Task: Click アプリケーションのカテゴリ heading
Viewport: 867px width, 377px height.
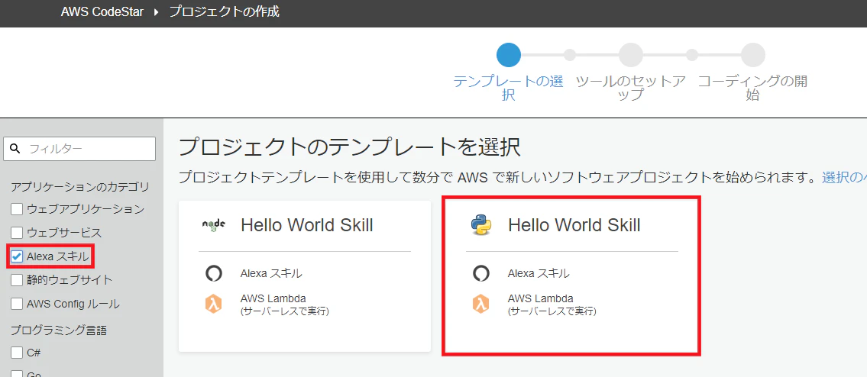Action: coord(79,186)
